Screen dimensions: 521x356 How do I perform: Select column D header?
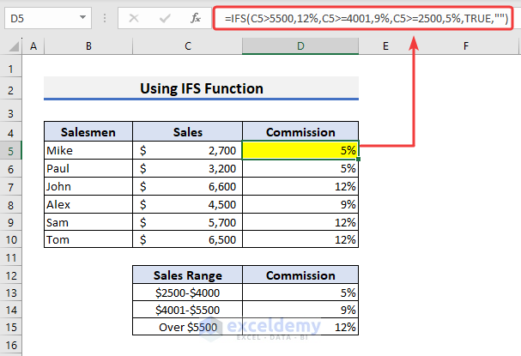300,46
